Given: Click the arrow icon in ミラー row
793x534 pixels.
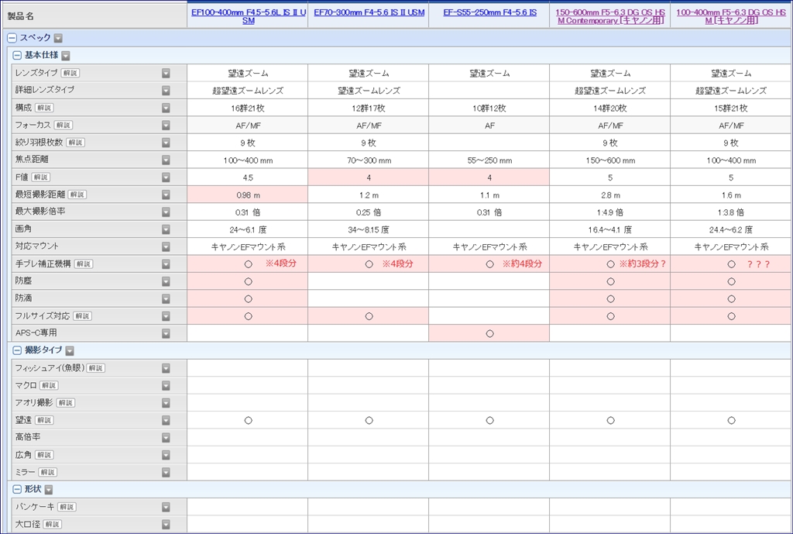Looking at the screenshot, I should pos(166,472).
